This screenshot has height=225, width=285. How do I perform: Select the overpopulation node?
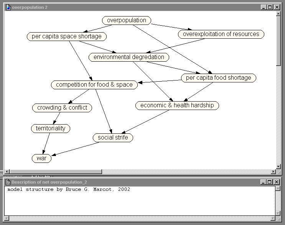click(x=127, y=20)
